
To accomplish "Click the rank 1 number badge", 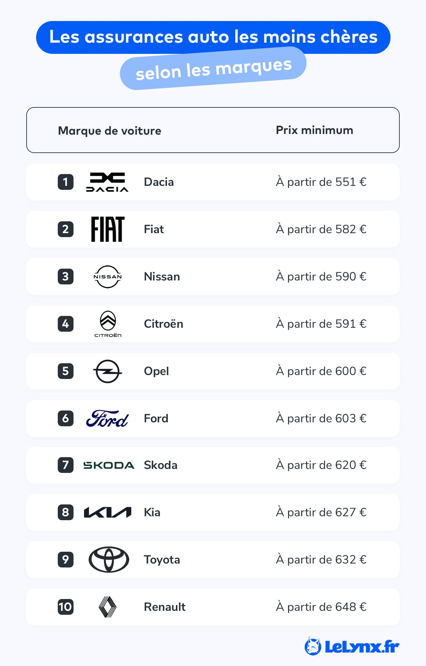I will pos(66,182).
